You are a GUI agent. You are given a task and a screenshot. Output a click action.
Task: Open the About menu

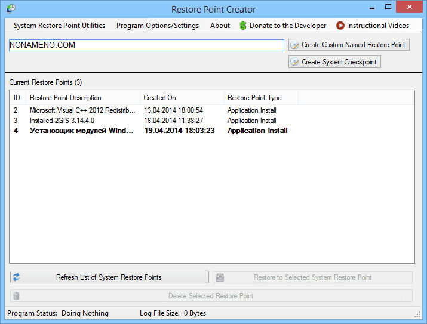pos(220,26)
